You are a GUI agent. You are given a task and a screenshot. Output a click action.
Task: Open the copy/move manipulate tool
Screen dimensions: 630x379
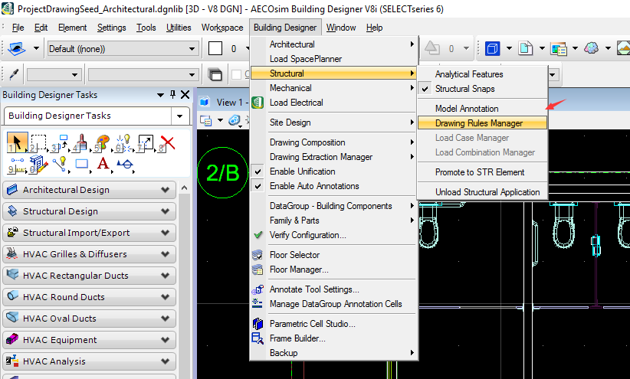click(x=61, y=143)
